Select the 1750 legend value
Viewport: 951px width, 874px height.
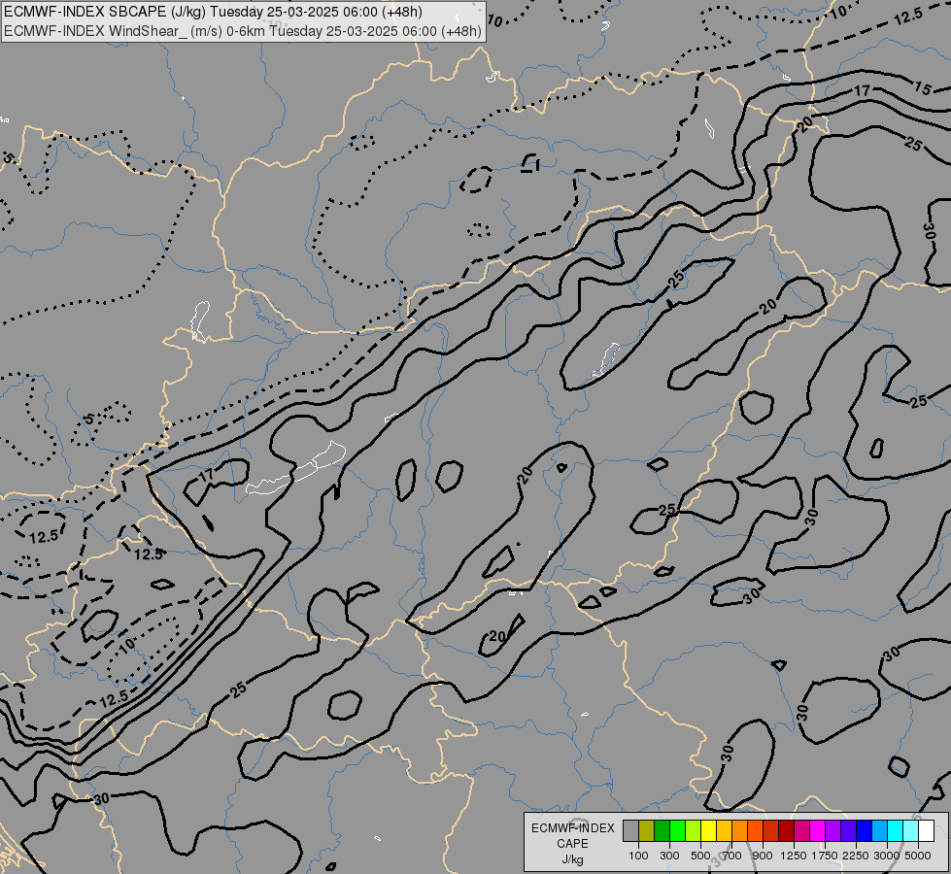(x=825, y=856)
